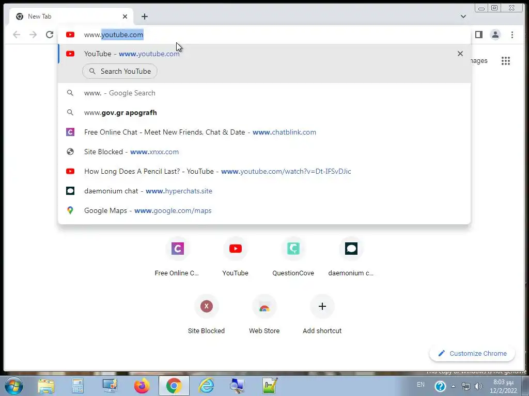This screenshot has height=396, width=529.
Task: Remove the YouTube suggestion with X
Action: click(x=460, y=54)
